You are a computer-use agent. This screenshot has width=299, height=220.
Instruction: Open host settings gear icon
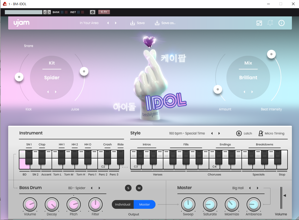[x=92, y=12]
